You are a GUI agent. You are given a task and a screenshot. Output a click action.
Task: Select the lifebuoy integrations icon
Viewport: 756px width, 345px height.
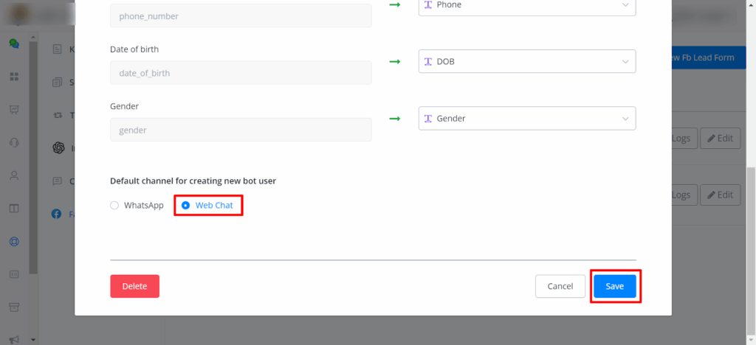14,241
